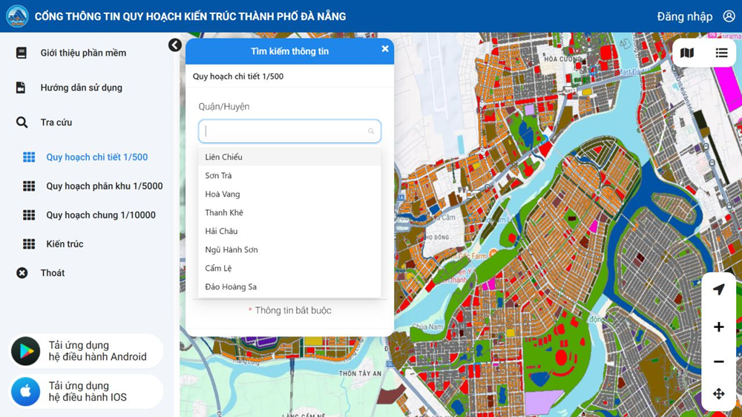This screenshot has height=417, width=742.
Task: Choose Ngũ Hành Sơn from district list
Action: 289,249
